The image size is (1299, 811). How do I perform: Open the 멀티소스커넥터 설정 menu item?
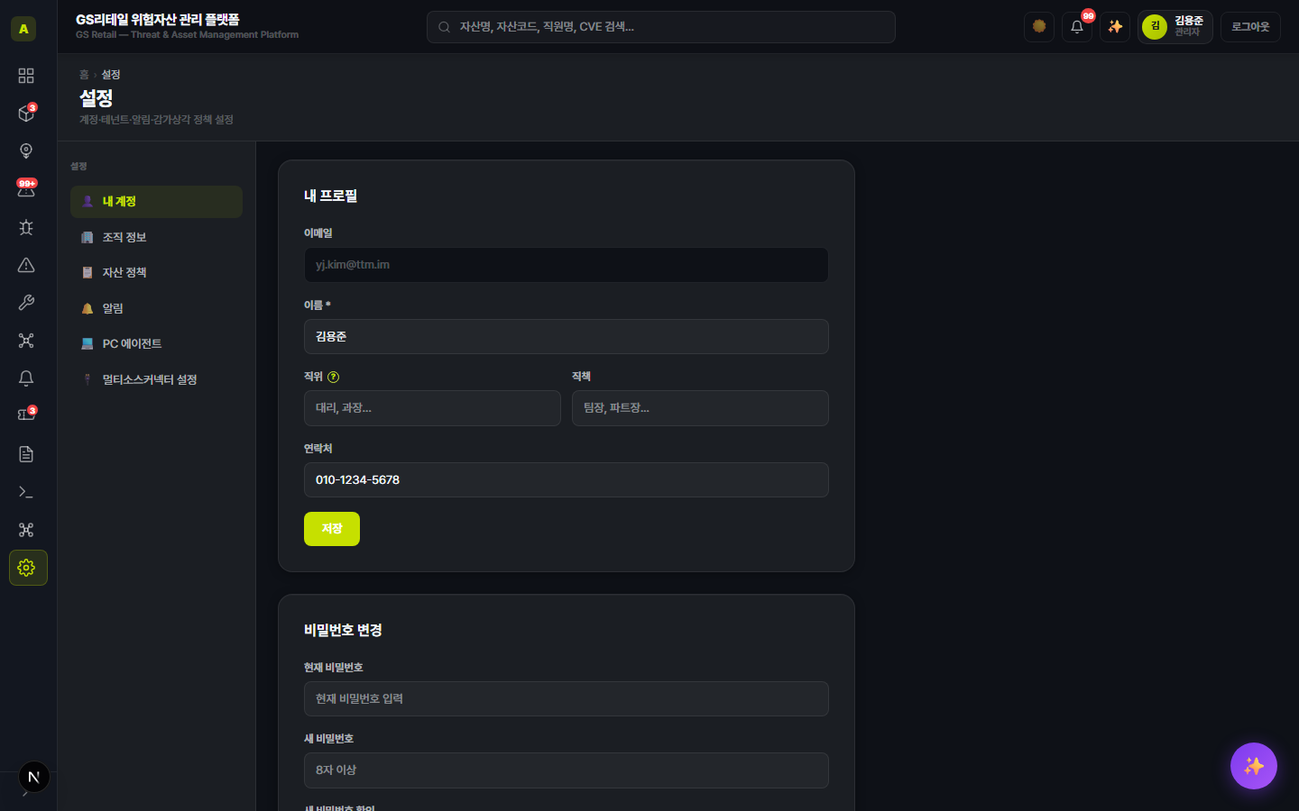(x=156, y=379)
